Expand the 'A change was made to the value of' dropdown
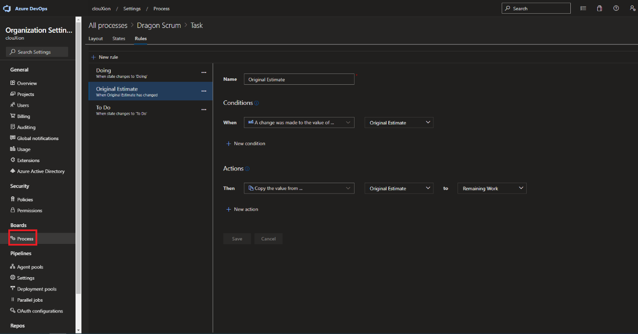This screenshot has width=638, height=334. click(299, 122)
